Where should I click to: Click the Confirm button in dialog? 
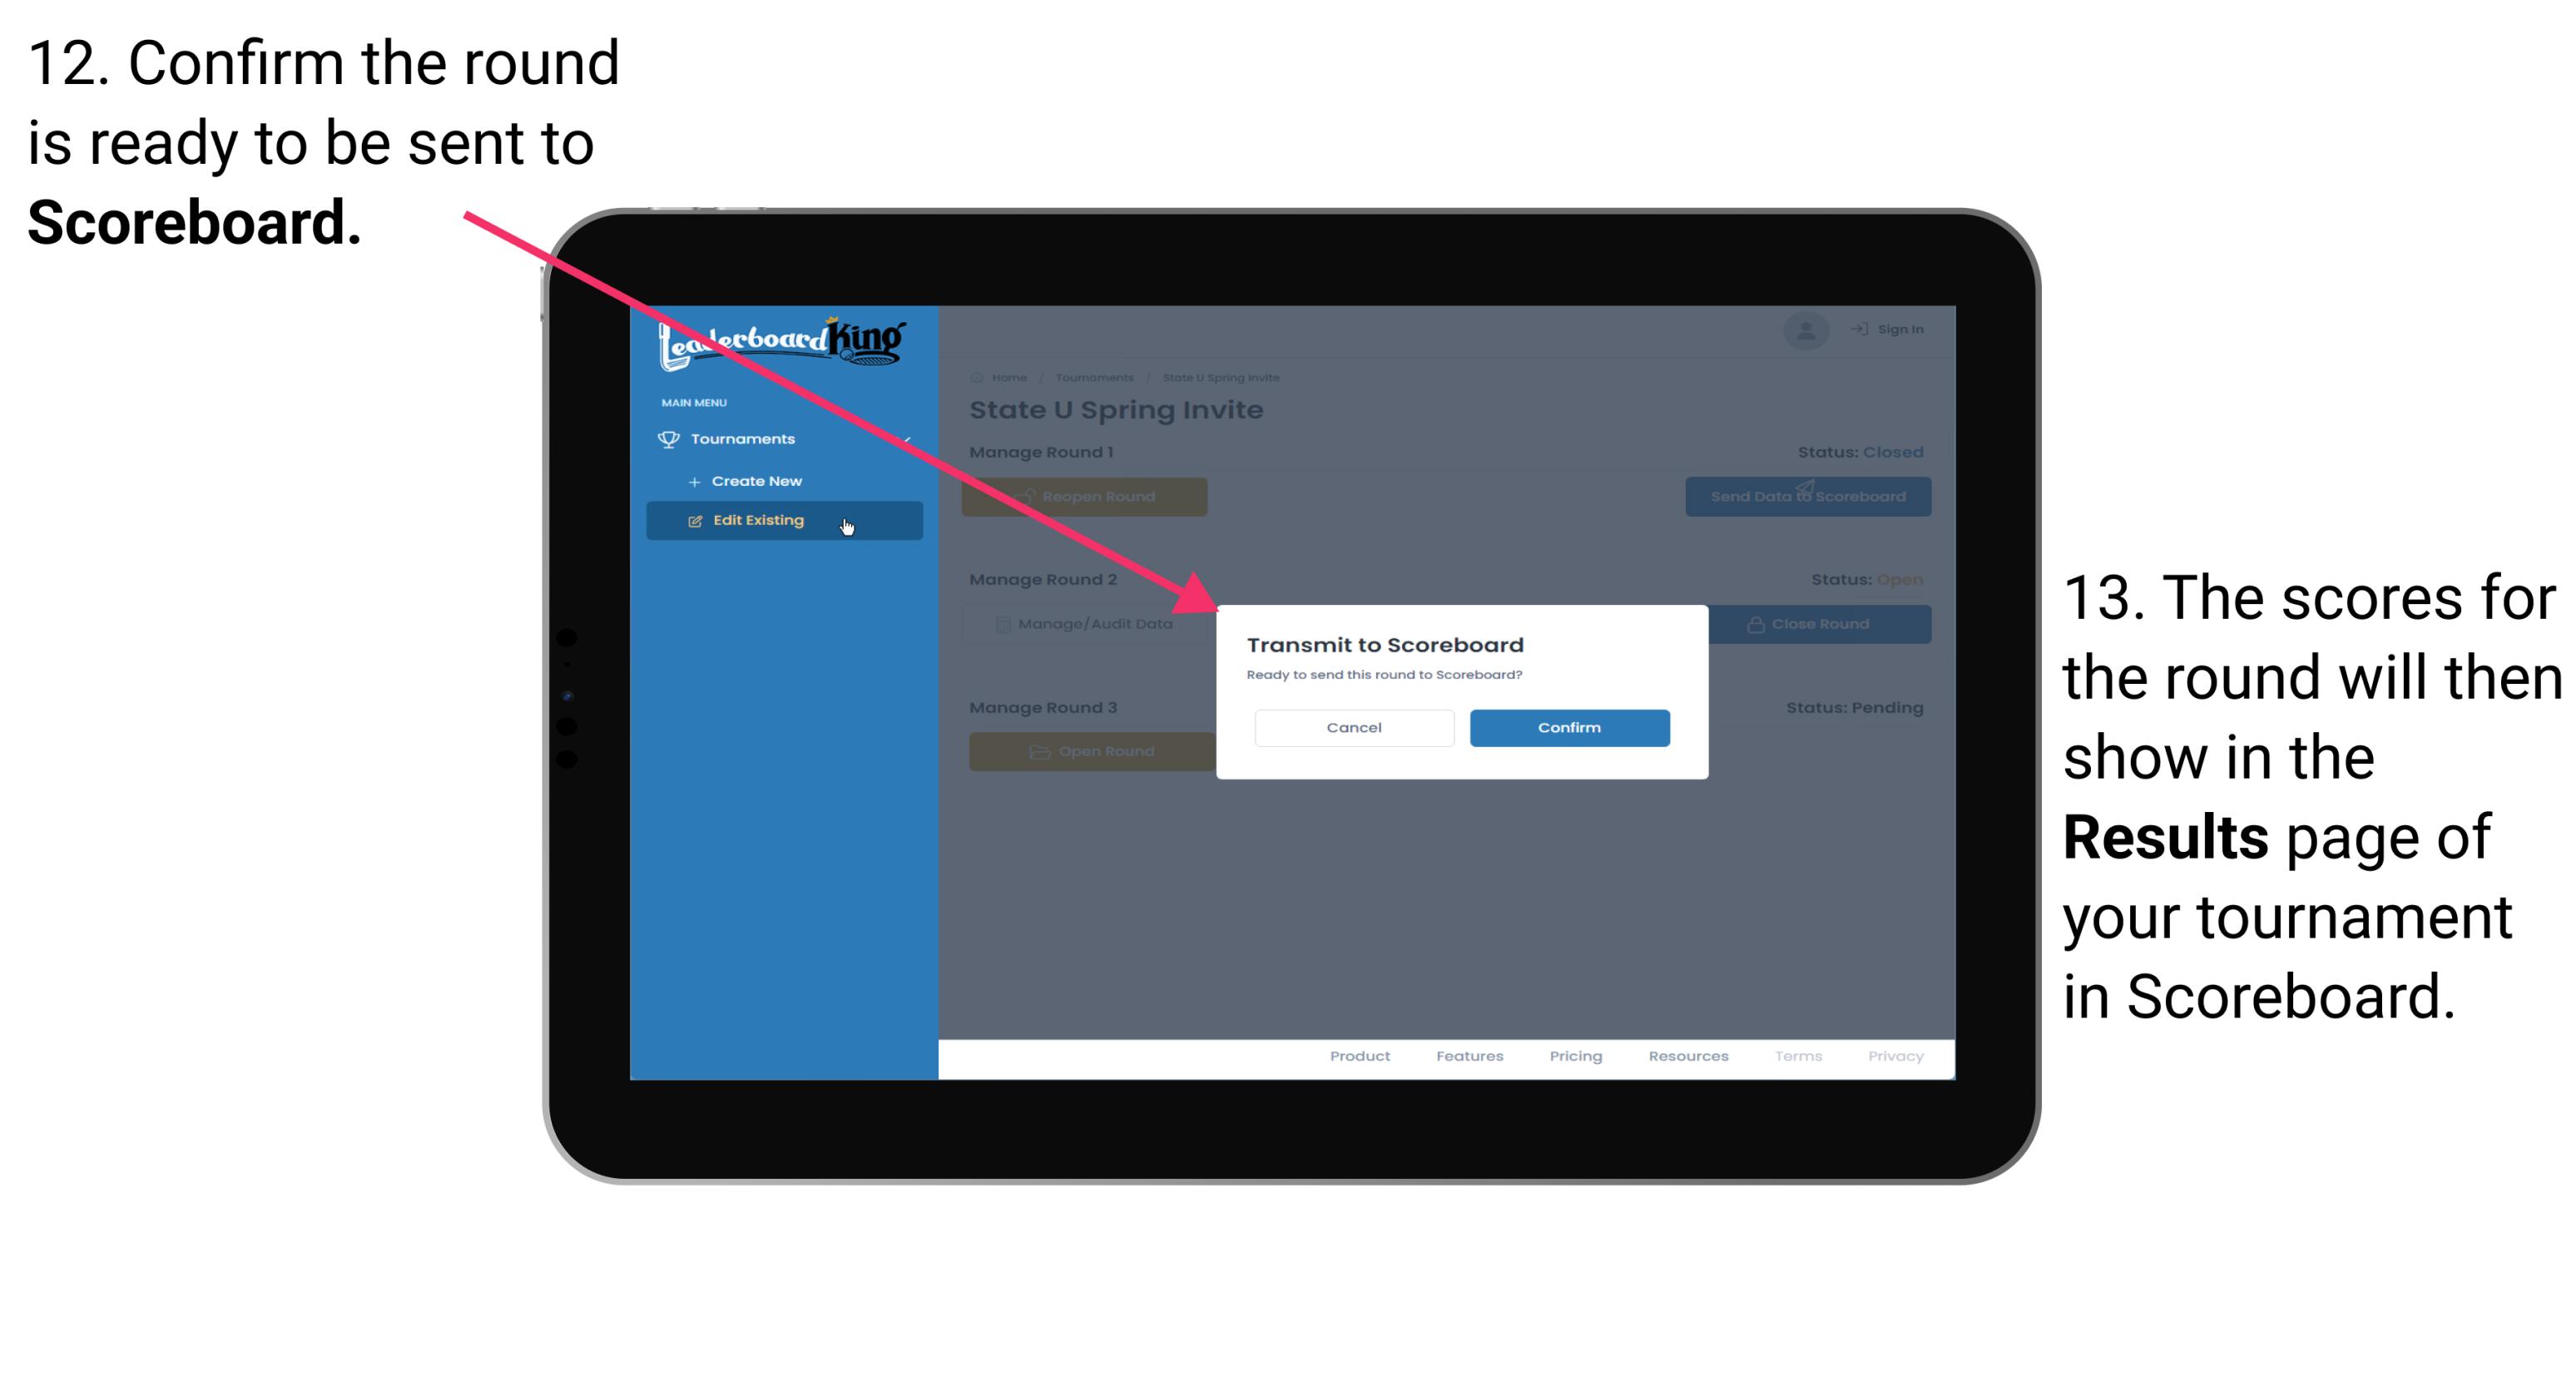click(1567, 727)
